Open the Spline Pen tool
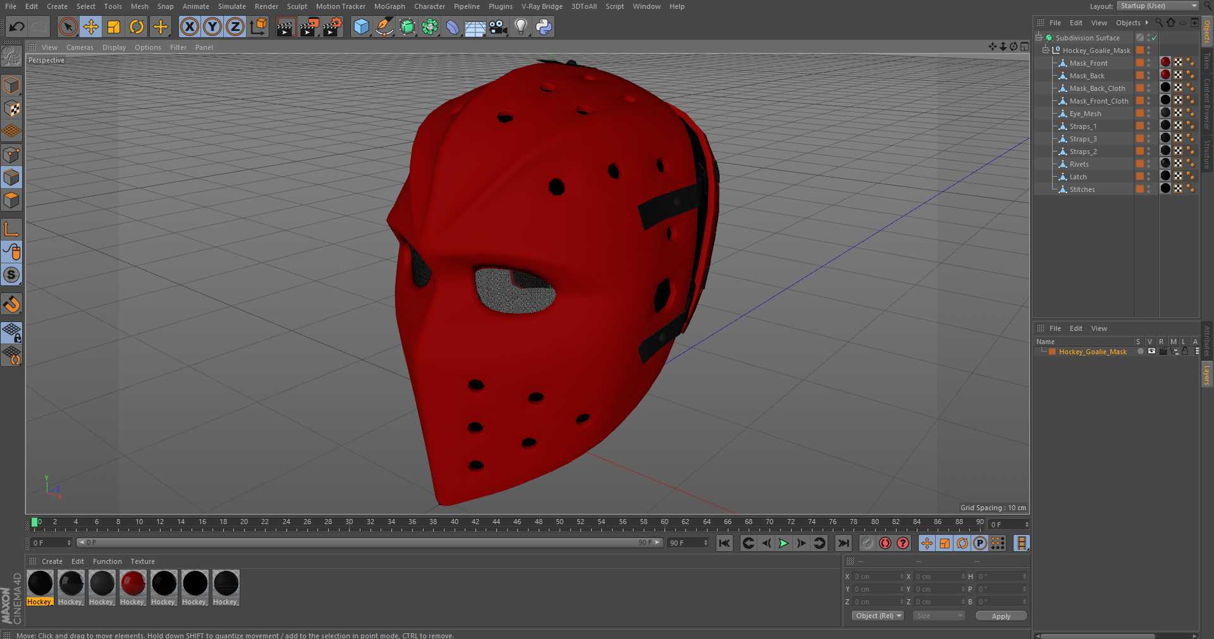 (384, 27)
